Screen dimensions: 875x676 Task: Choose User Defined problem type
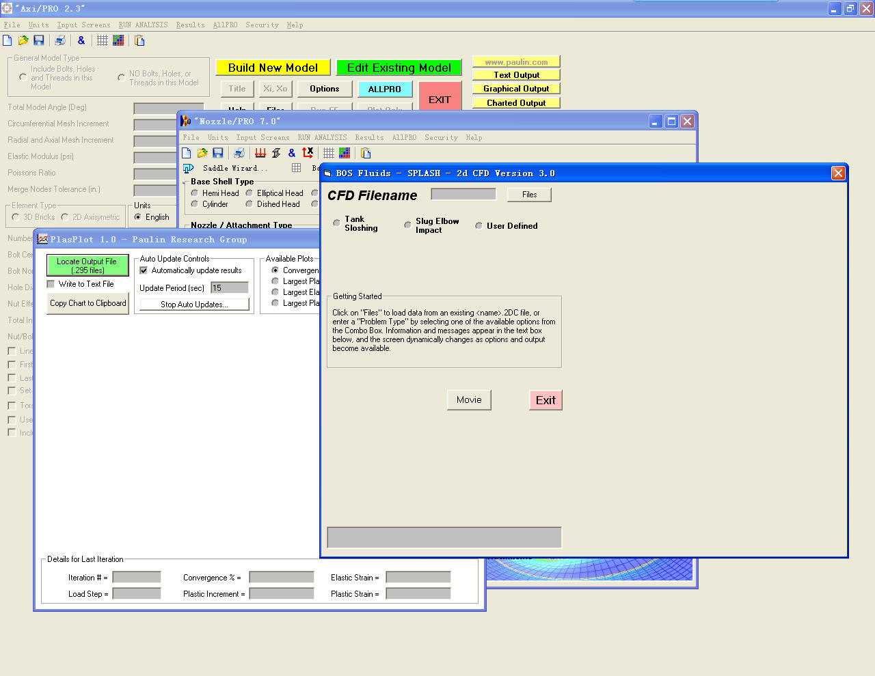[479, 226]
